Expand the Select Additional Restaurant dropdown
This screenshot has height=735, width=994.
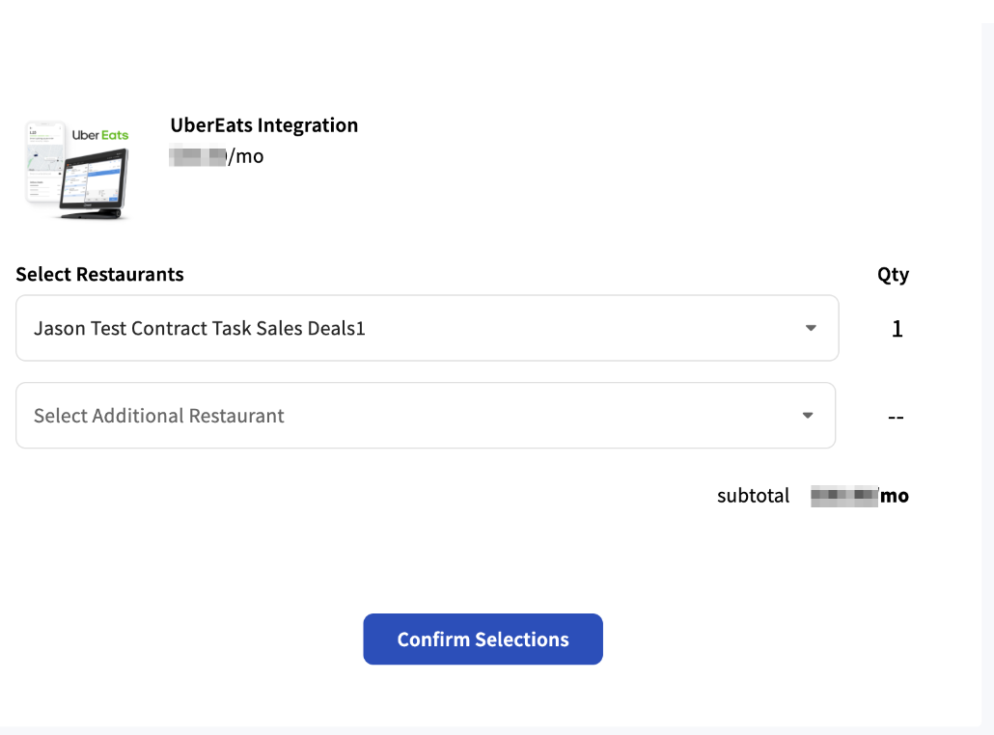(425, 416)
